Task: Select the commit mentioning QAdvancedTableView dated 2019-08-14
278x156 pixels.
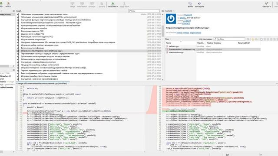Action: point(89,20)
